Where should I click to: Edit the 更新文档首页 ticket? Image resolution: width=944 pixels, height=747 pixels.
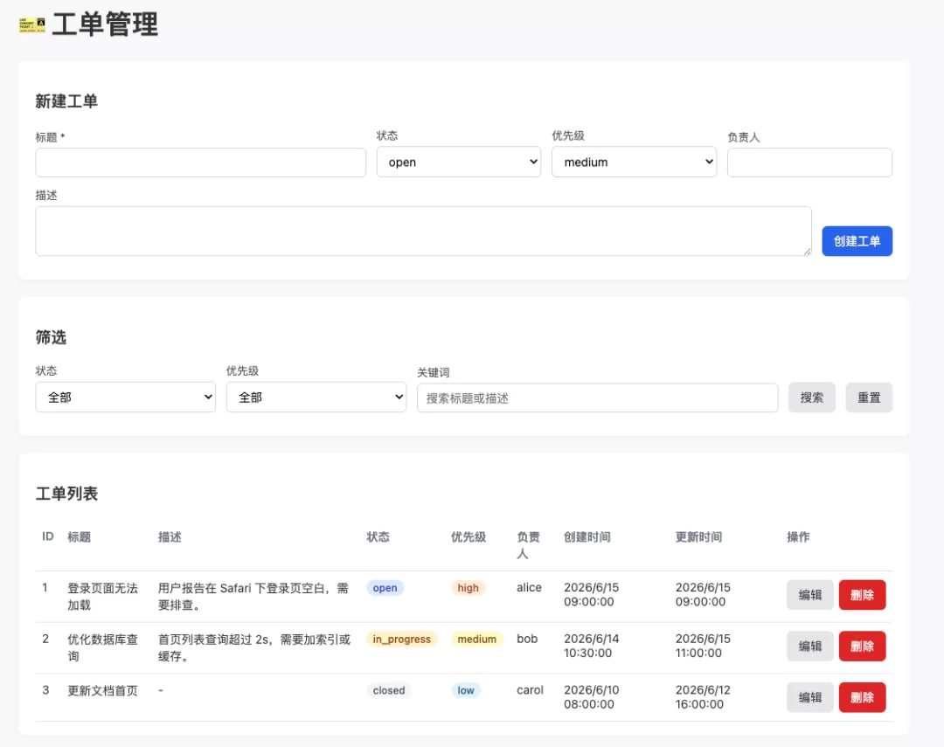pos(809,697)
